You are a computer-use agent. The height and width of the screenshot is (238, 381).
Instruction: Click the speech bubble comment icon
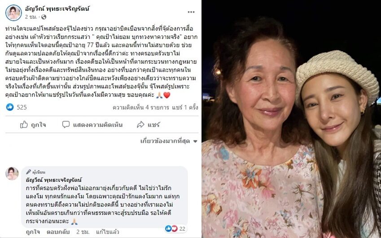tap(66, 124)
